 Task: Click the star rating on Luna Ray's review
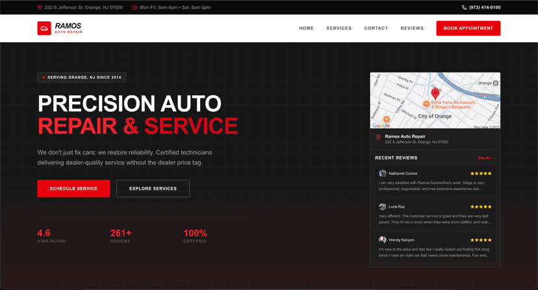click(481, 207)
